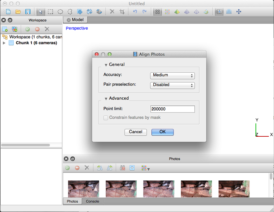Select the fifth rock photo thumbnail
274x212 pixels.
[x=234, y=189]
